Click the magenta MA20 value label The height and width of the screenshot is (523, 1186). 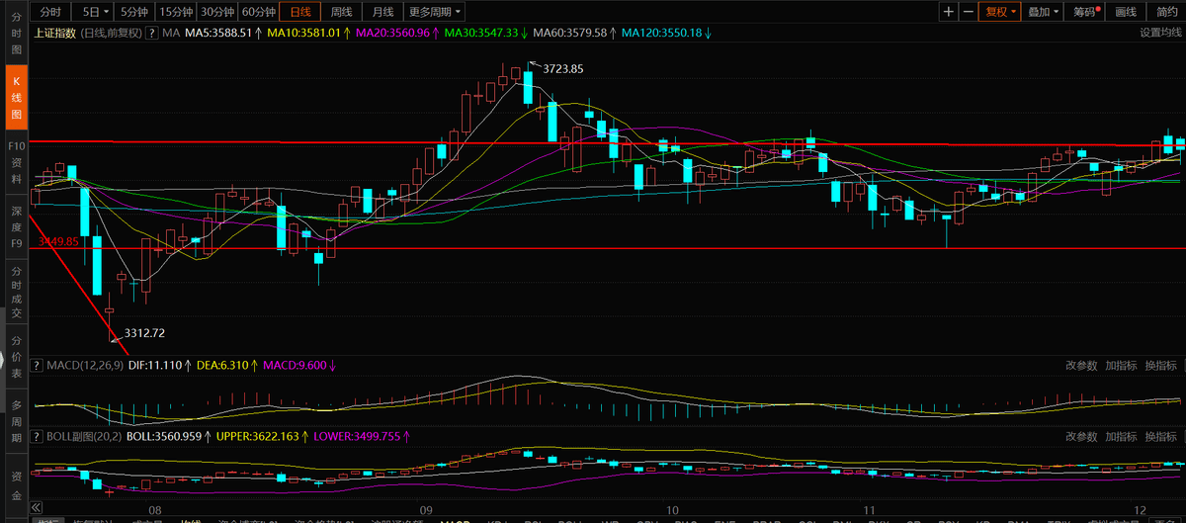[393, 33]
